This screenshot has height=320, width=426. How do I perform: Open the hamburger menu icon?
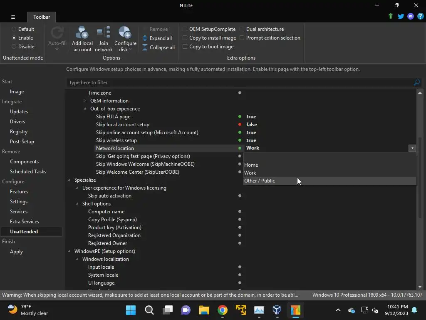[x=13, y=17]
